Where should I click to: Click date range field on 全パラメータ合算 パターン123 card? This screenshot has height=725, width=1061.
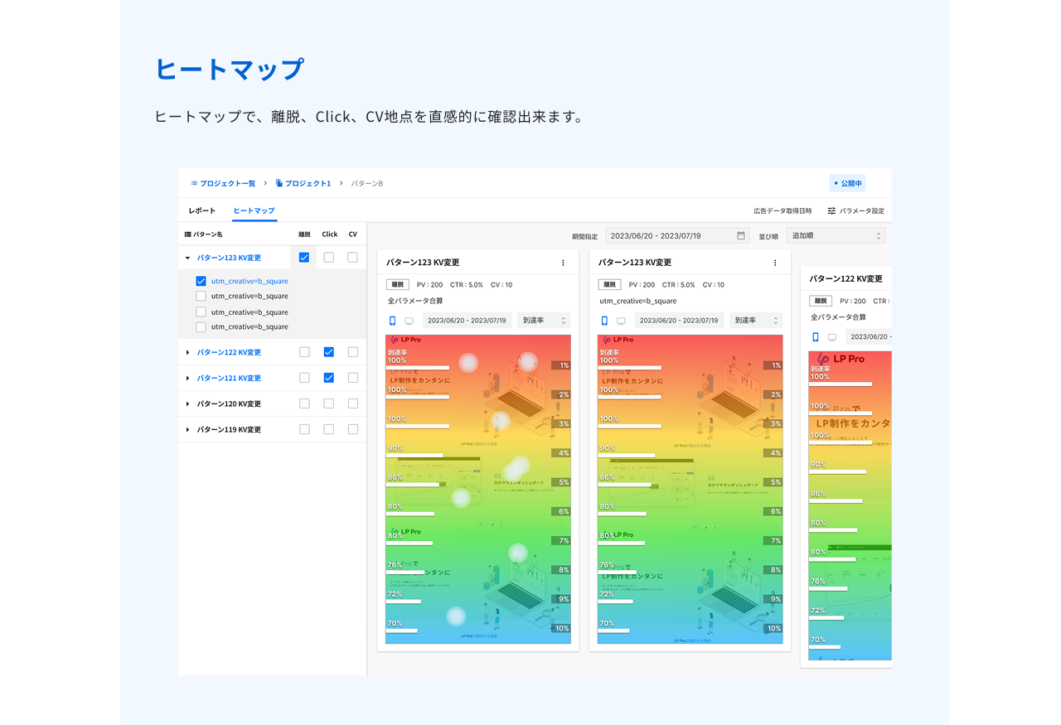tap(468, 321)
